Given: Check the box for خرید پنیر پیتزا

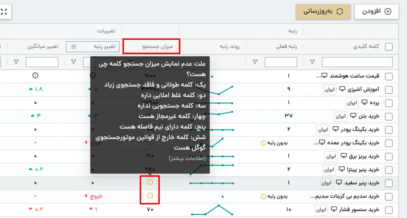Looking at the screenshot, I should point(389,170).
